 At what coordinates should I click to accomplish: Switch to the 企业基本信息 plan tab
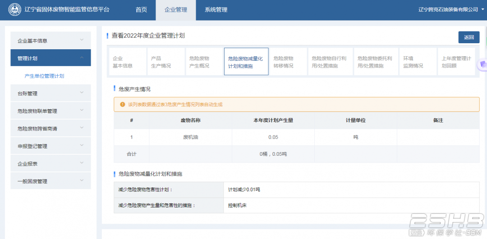tap(127, 62)
